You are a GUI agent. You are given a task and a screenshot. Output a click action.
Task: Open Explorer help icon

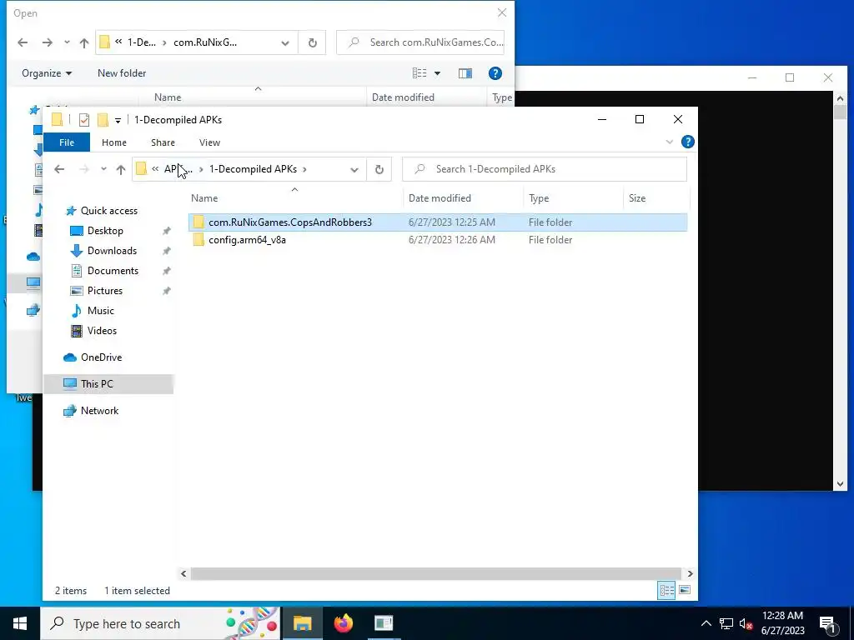coord(688,142)
